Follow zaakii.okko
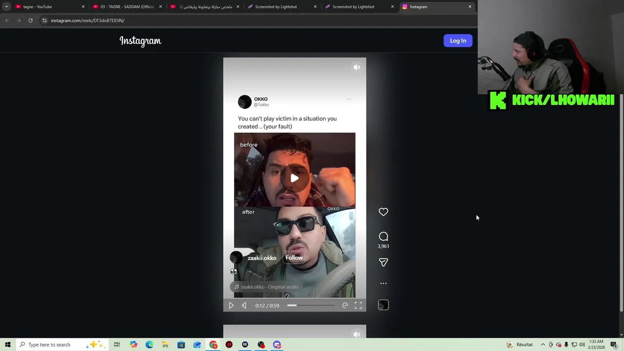 coord(294,258)
